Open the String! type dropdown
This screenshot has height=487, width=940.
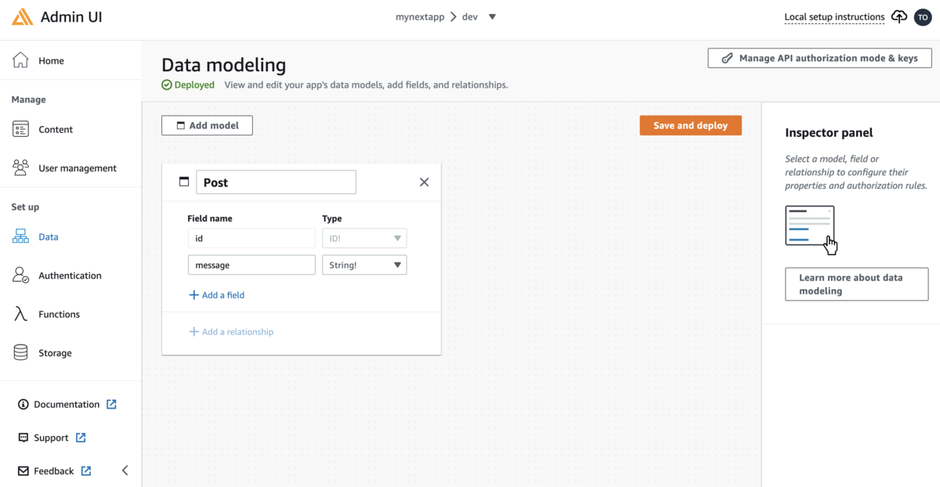click(x=364, y=265)
